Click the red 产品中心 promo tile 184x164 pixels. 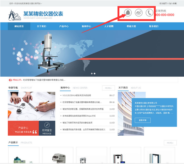tap(23, 128)
